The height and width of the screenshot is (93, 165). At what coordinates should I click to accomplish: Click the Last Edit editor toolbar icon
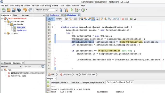(x=66, y=19)
